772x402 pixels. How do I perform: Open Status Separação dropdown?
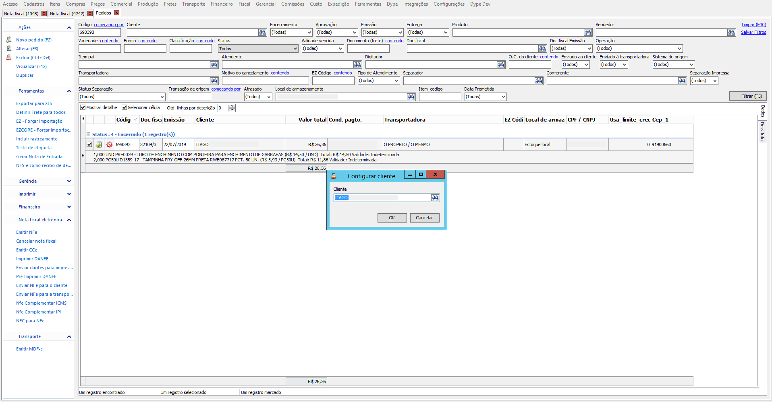(162, 97)
